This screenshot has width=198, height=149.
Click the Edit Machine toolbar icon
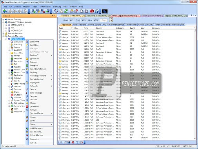[38, 11]
